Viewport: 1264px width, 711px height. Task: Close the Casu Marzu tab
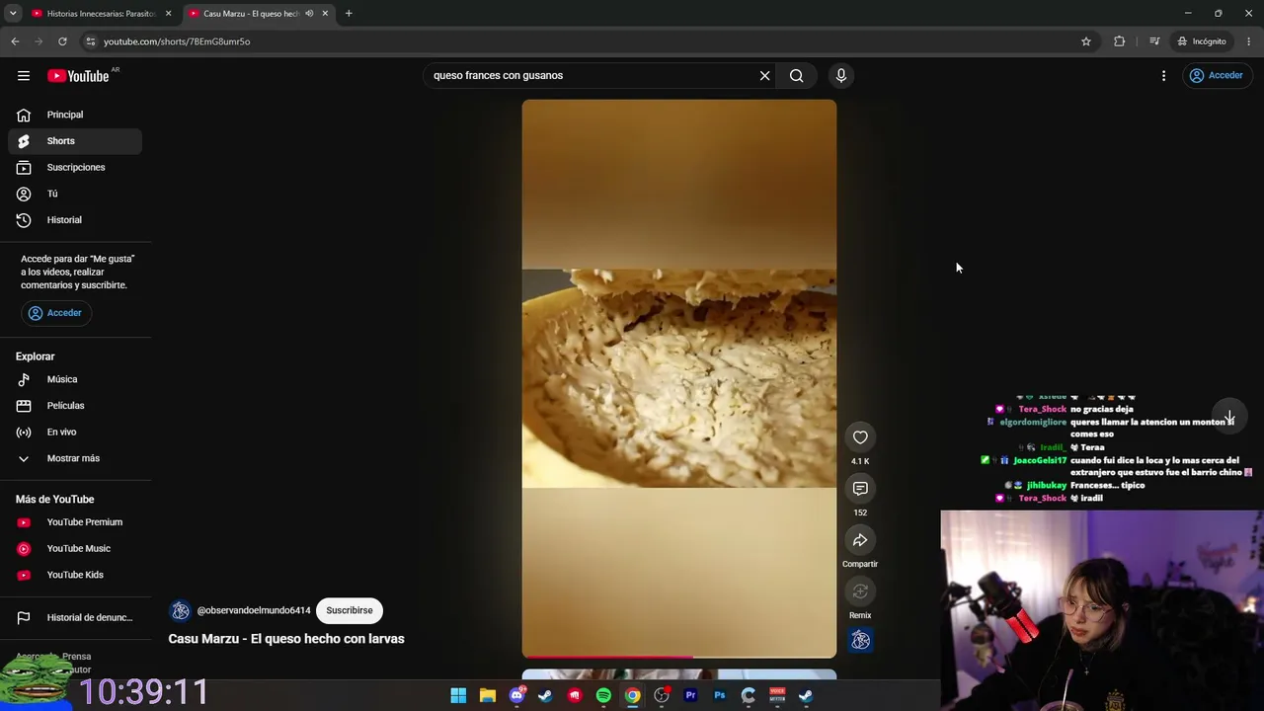coord(325,14)
